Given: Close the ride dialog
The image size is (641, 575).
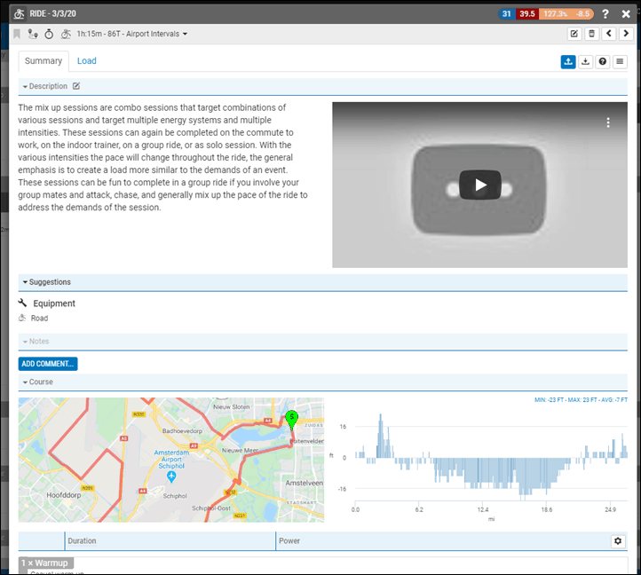Looking at the screenshot, I should coord(626,14).
